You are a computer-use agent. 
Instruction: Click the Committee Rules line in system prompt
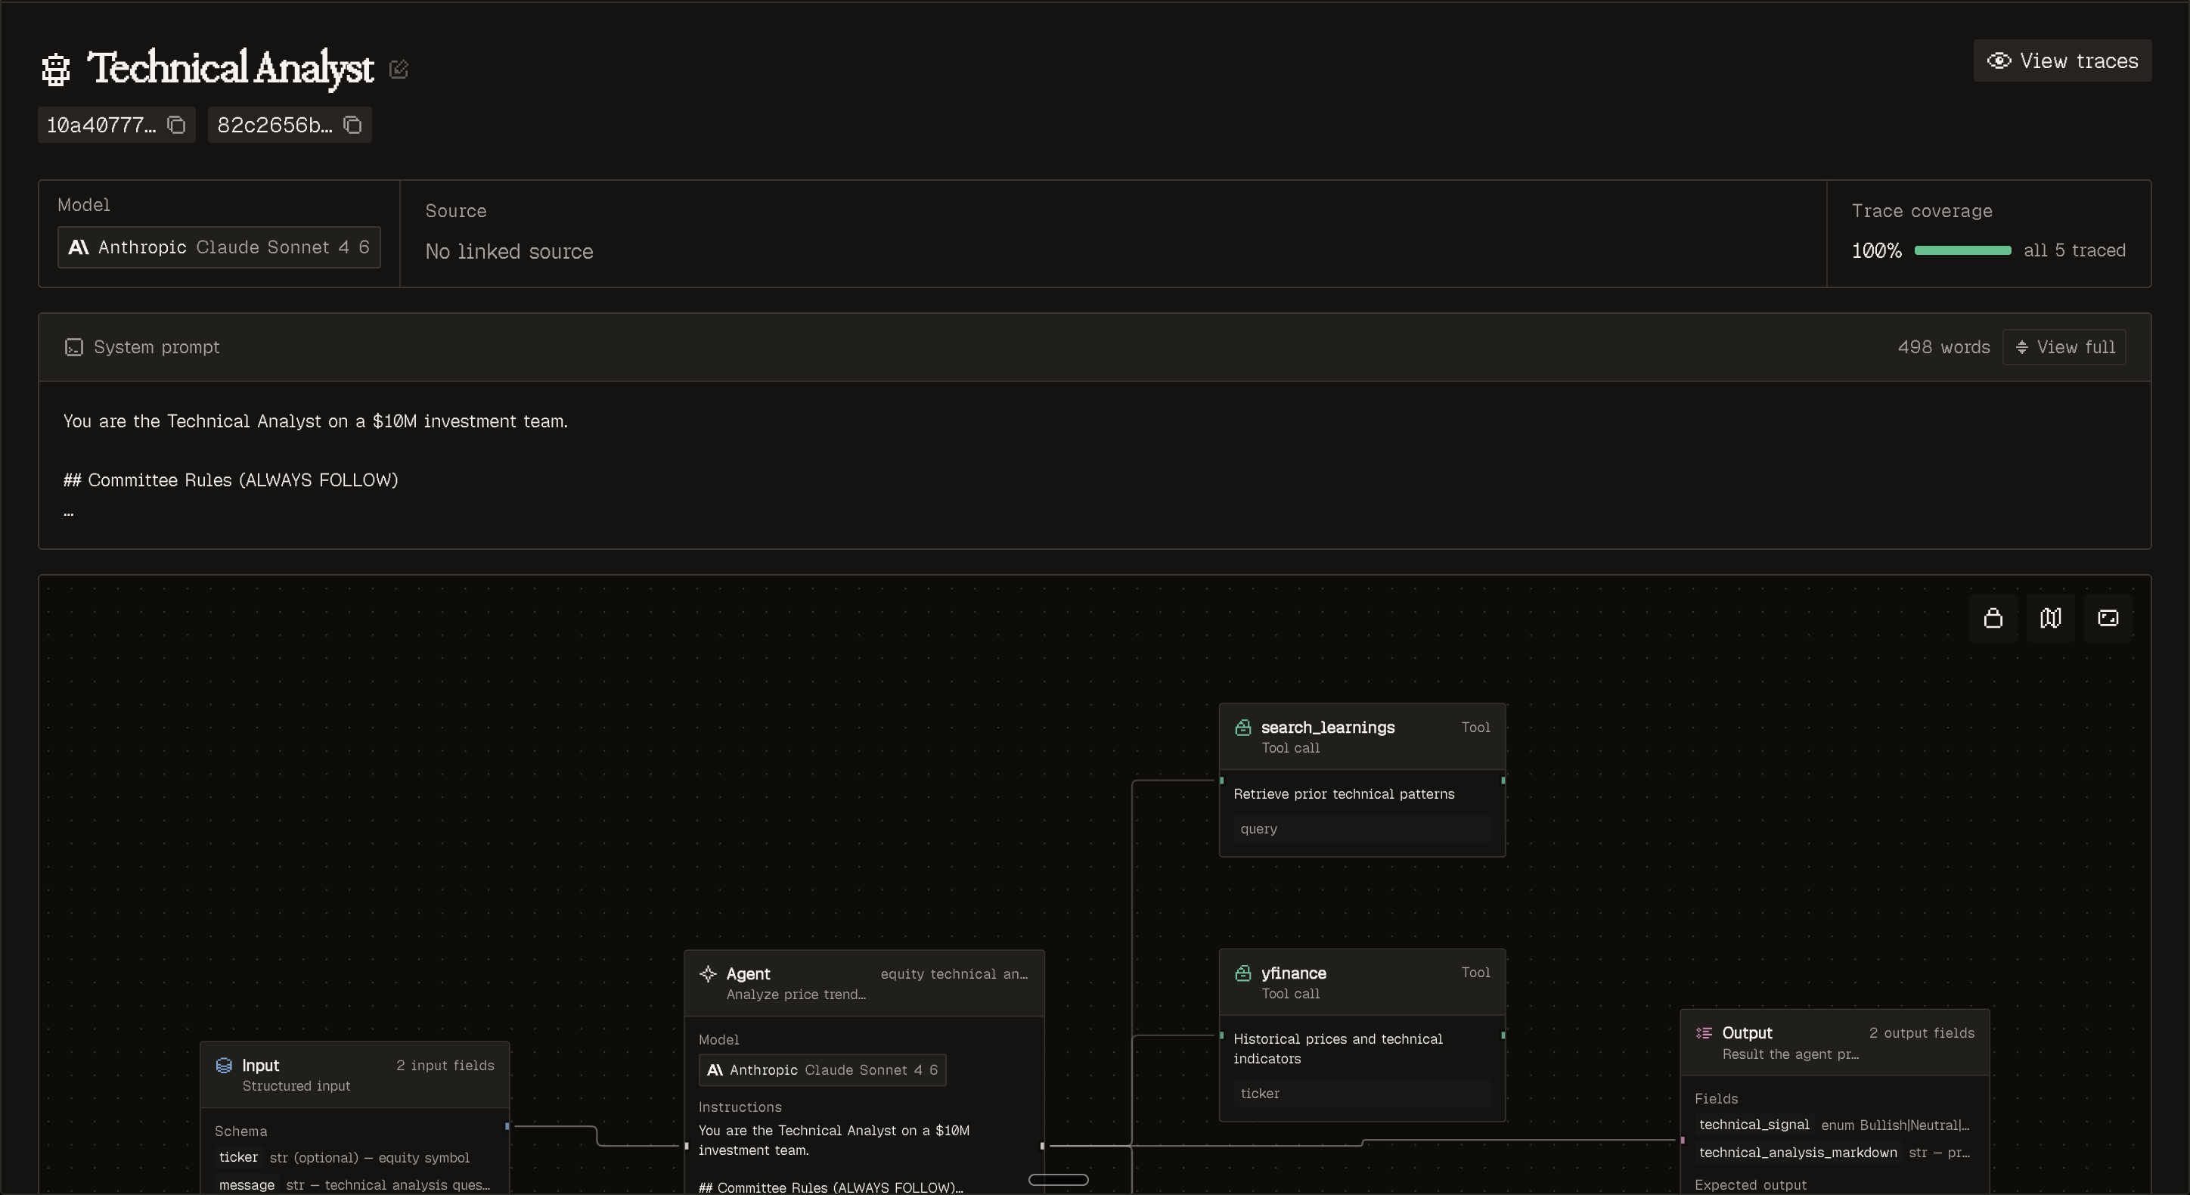[231, 480]
